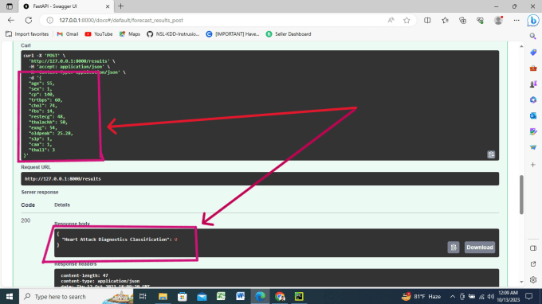
Task: Open Chrome from taskbar
Action: click(280, 296)
